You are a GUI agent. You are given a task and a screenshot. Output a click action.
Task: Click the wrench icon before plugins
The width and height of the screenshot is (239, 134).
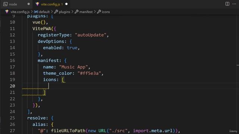(56, 12)
